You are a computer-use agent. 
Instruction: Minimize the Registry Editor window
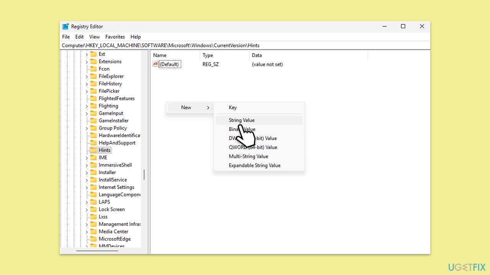click(x=384, y=26)
